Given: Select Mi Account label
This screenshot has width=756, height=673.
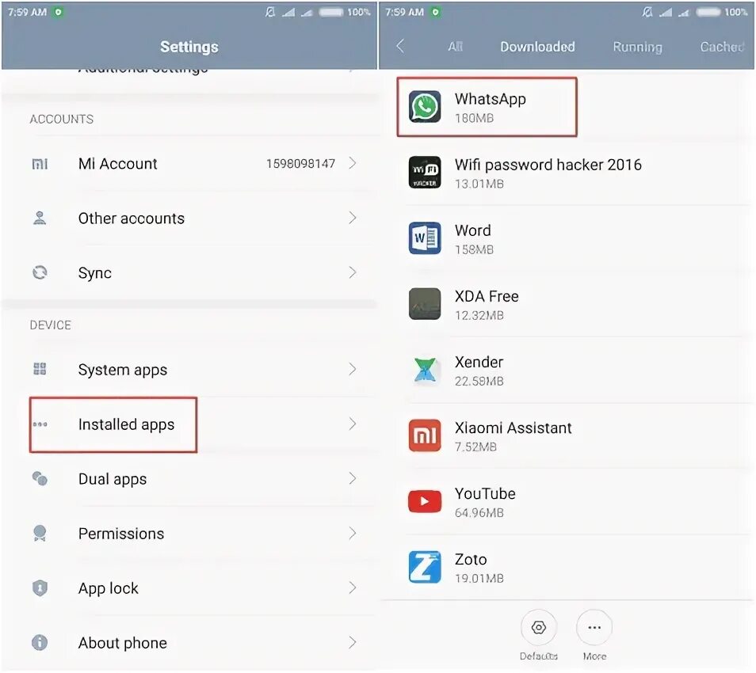Looking at the screenshot, I should (x=117, y=164).
